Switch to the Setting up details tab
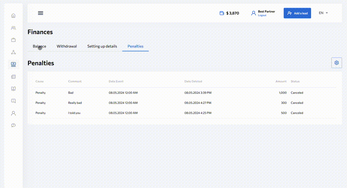The height and width of the screenshot is (188, 347). pyautogui.click(x=102, y=46)
